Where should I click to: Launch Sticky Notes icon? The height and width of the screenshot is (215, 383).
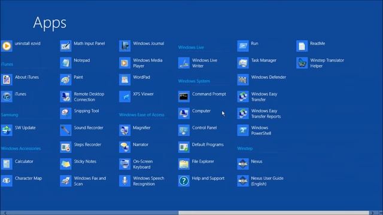click(66, 164)
